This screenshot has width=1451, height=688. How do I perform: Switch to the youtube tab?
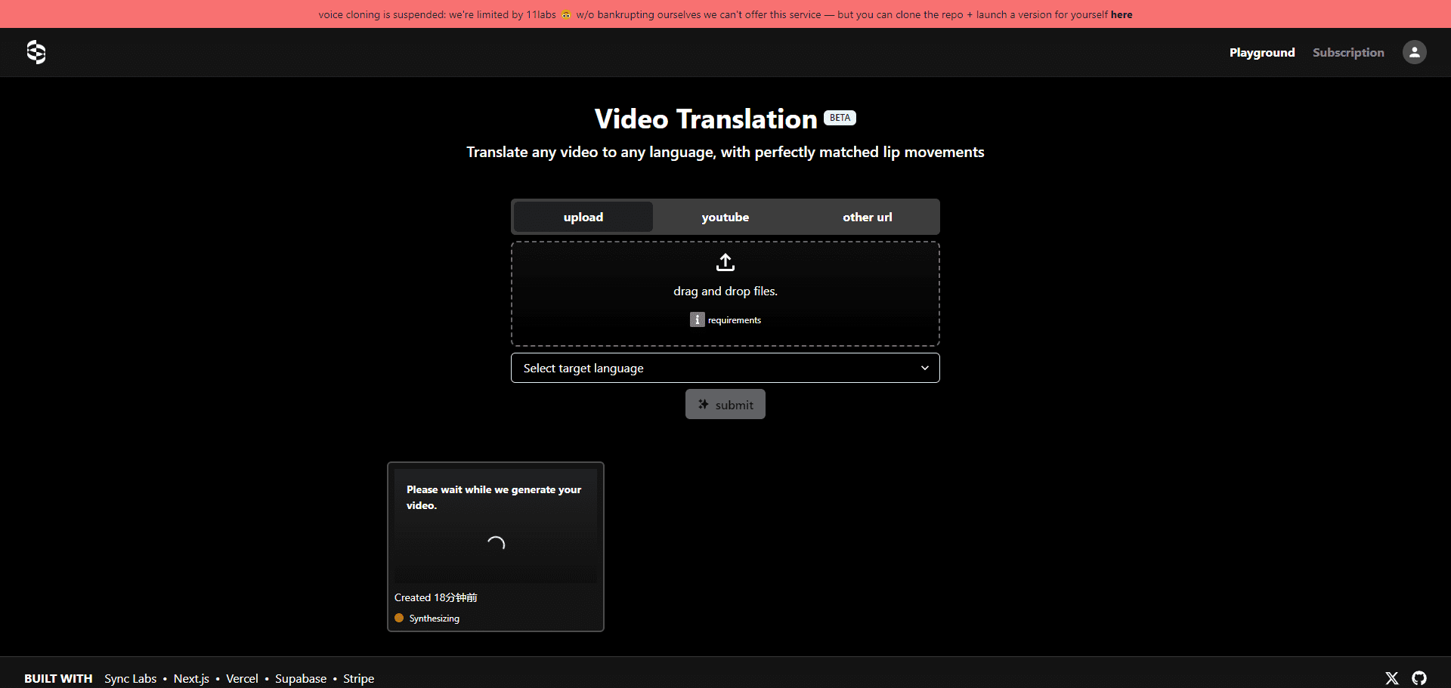coord(725,217)
